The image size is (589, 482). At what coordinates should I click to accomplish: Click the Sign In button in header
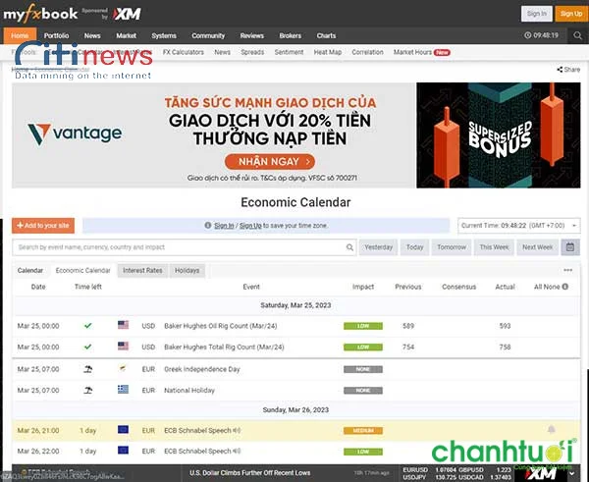537,14
